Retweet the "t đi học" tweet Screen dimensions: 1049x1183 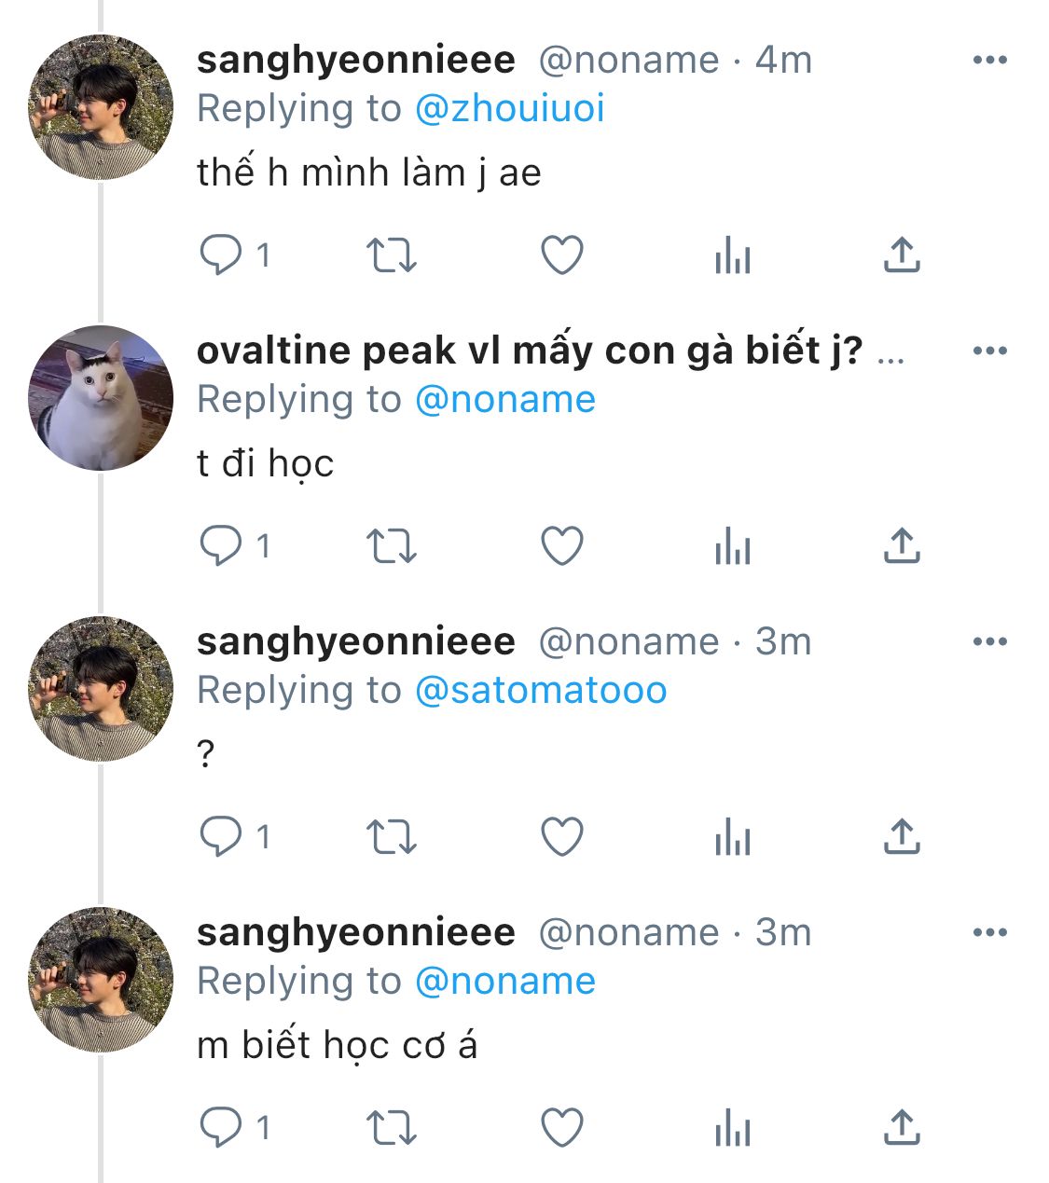(391, 545)
